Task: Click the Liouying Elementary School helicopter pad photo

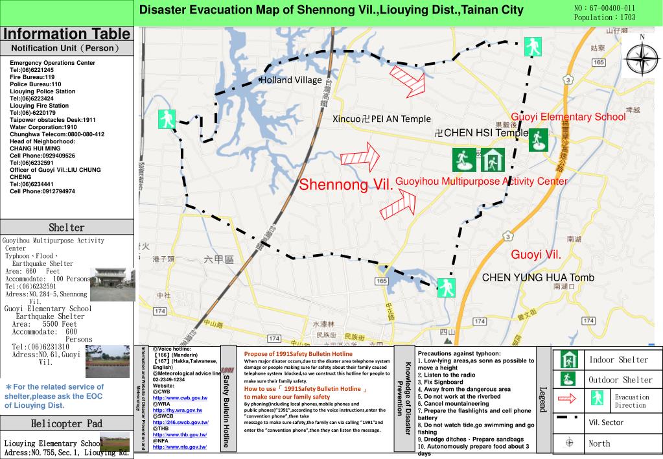Action: (115, 441)
